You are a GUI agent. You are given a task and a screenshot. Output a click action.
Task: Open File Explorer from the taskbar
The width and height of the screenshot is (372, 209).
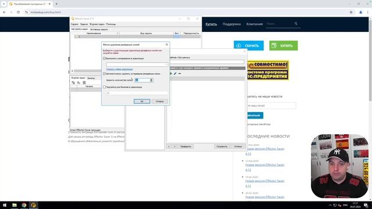[x=15, y=205]
